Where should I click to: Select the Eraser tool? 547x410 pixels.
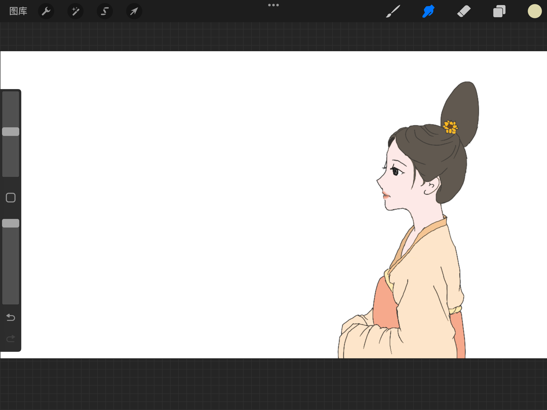(x=464, y=11)
